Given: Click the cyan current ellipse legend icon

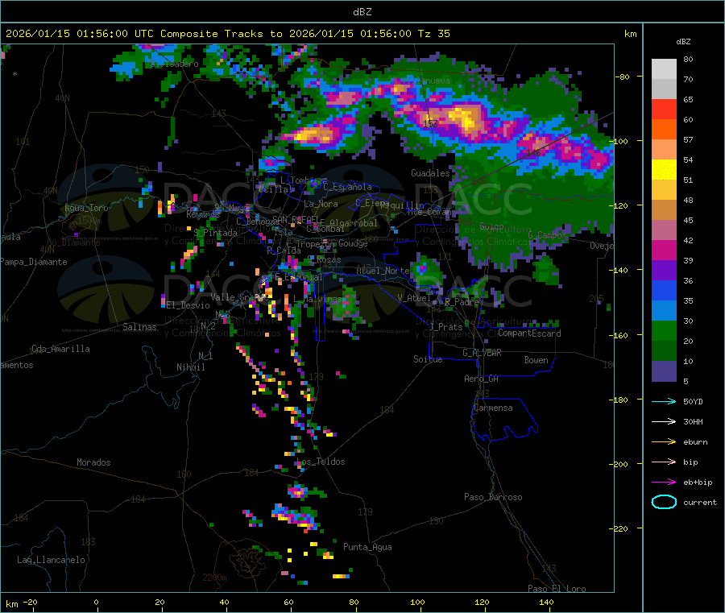Looking at the screenshot, I should click(x=664, y=502).
